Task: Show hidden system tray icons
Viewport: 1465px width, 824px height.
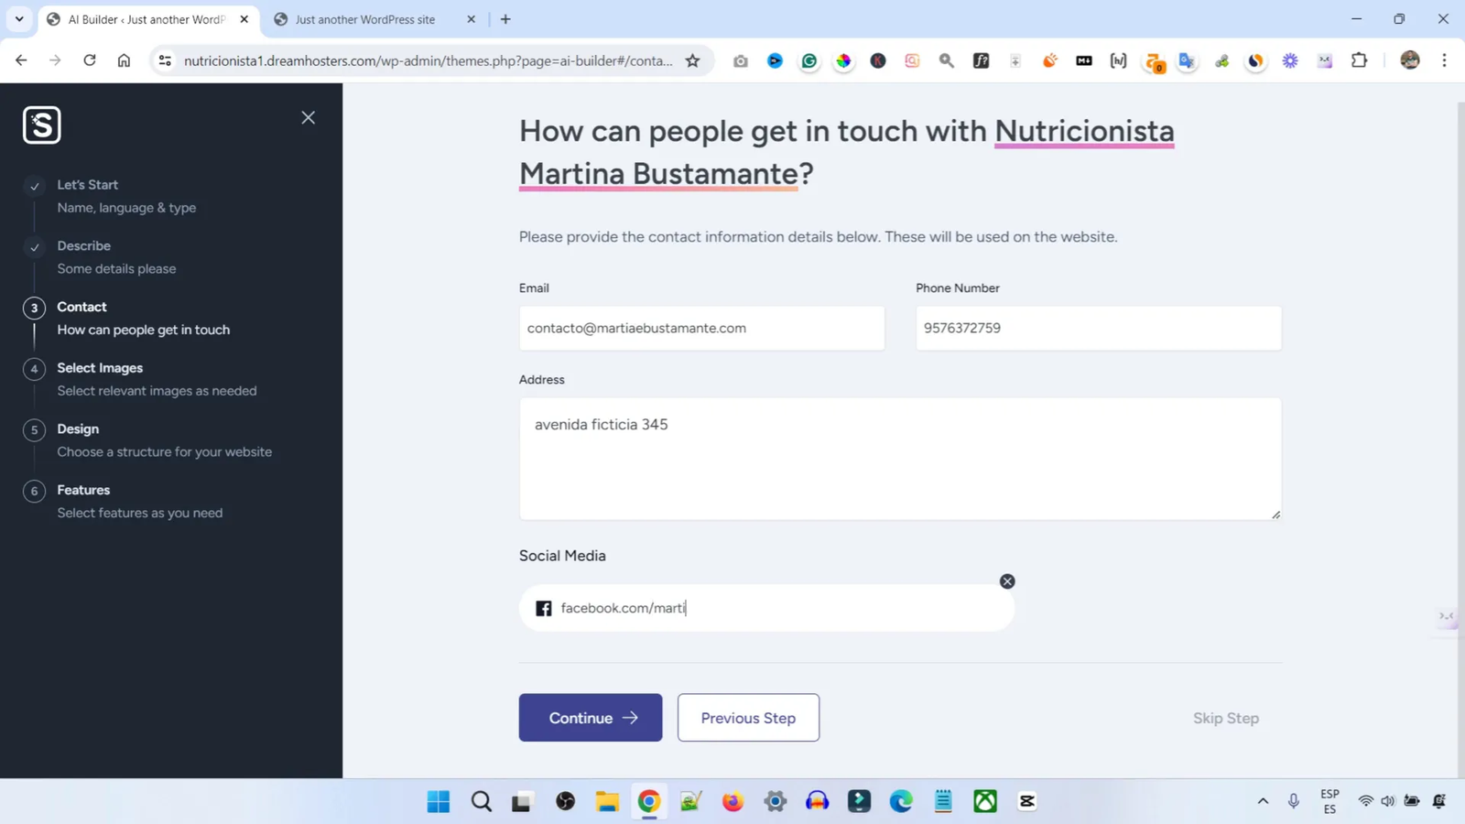Action: point(1263,801)
